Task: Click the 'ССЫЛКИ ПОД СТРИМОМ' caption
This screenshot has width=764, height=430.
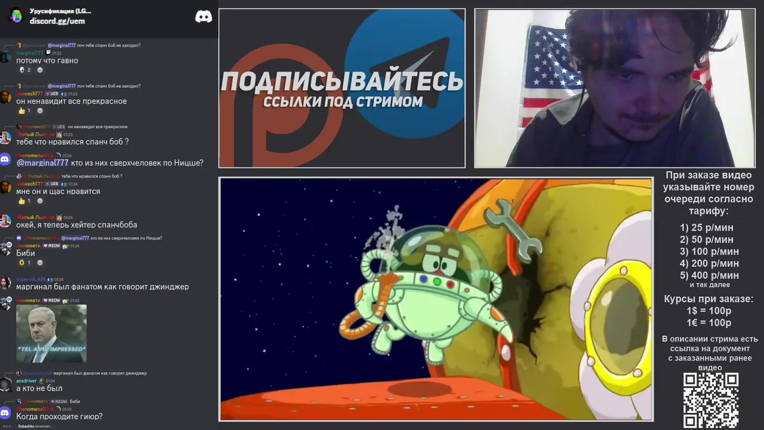Action: [343, 102]
